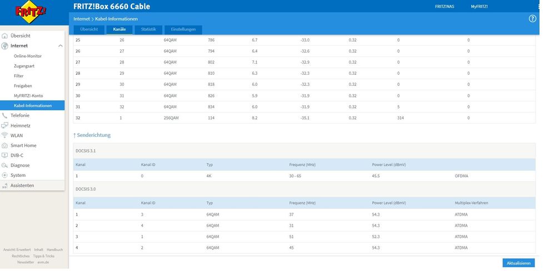This screenshot has width=555, height=271.
Task: Open Zugangsart in sidebar
Action: pos(24,66)
